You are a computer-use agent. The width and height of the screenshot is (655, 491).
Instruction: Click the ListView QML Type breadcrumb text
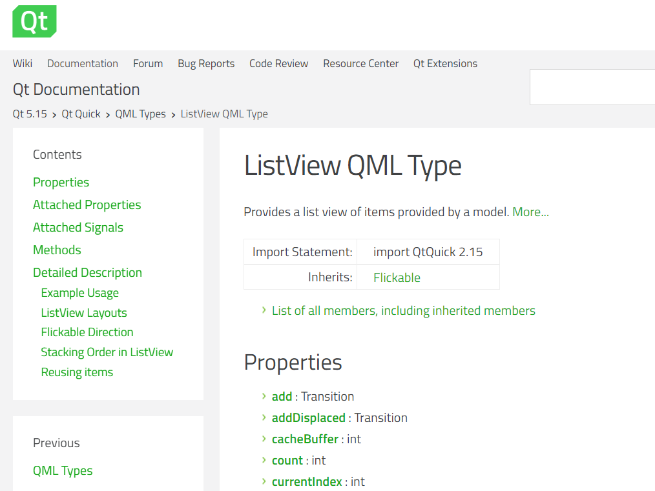tap(224, 114)
